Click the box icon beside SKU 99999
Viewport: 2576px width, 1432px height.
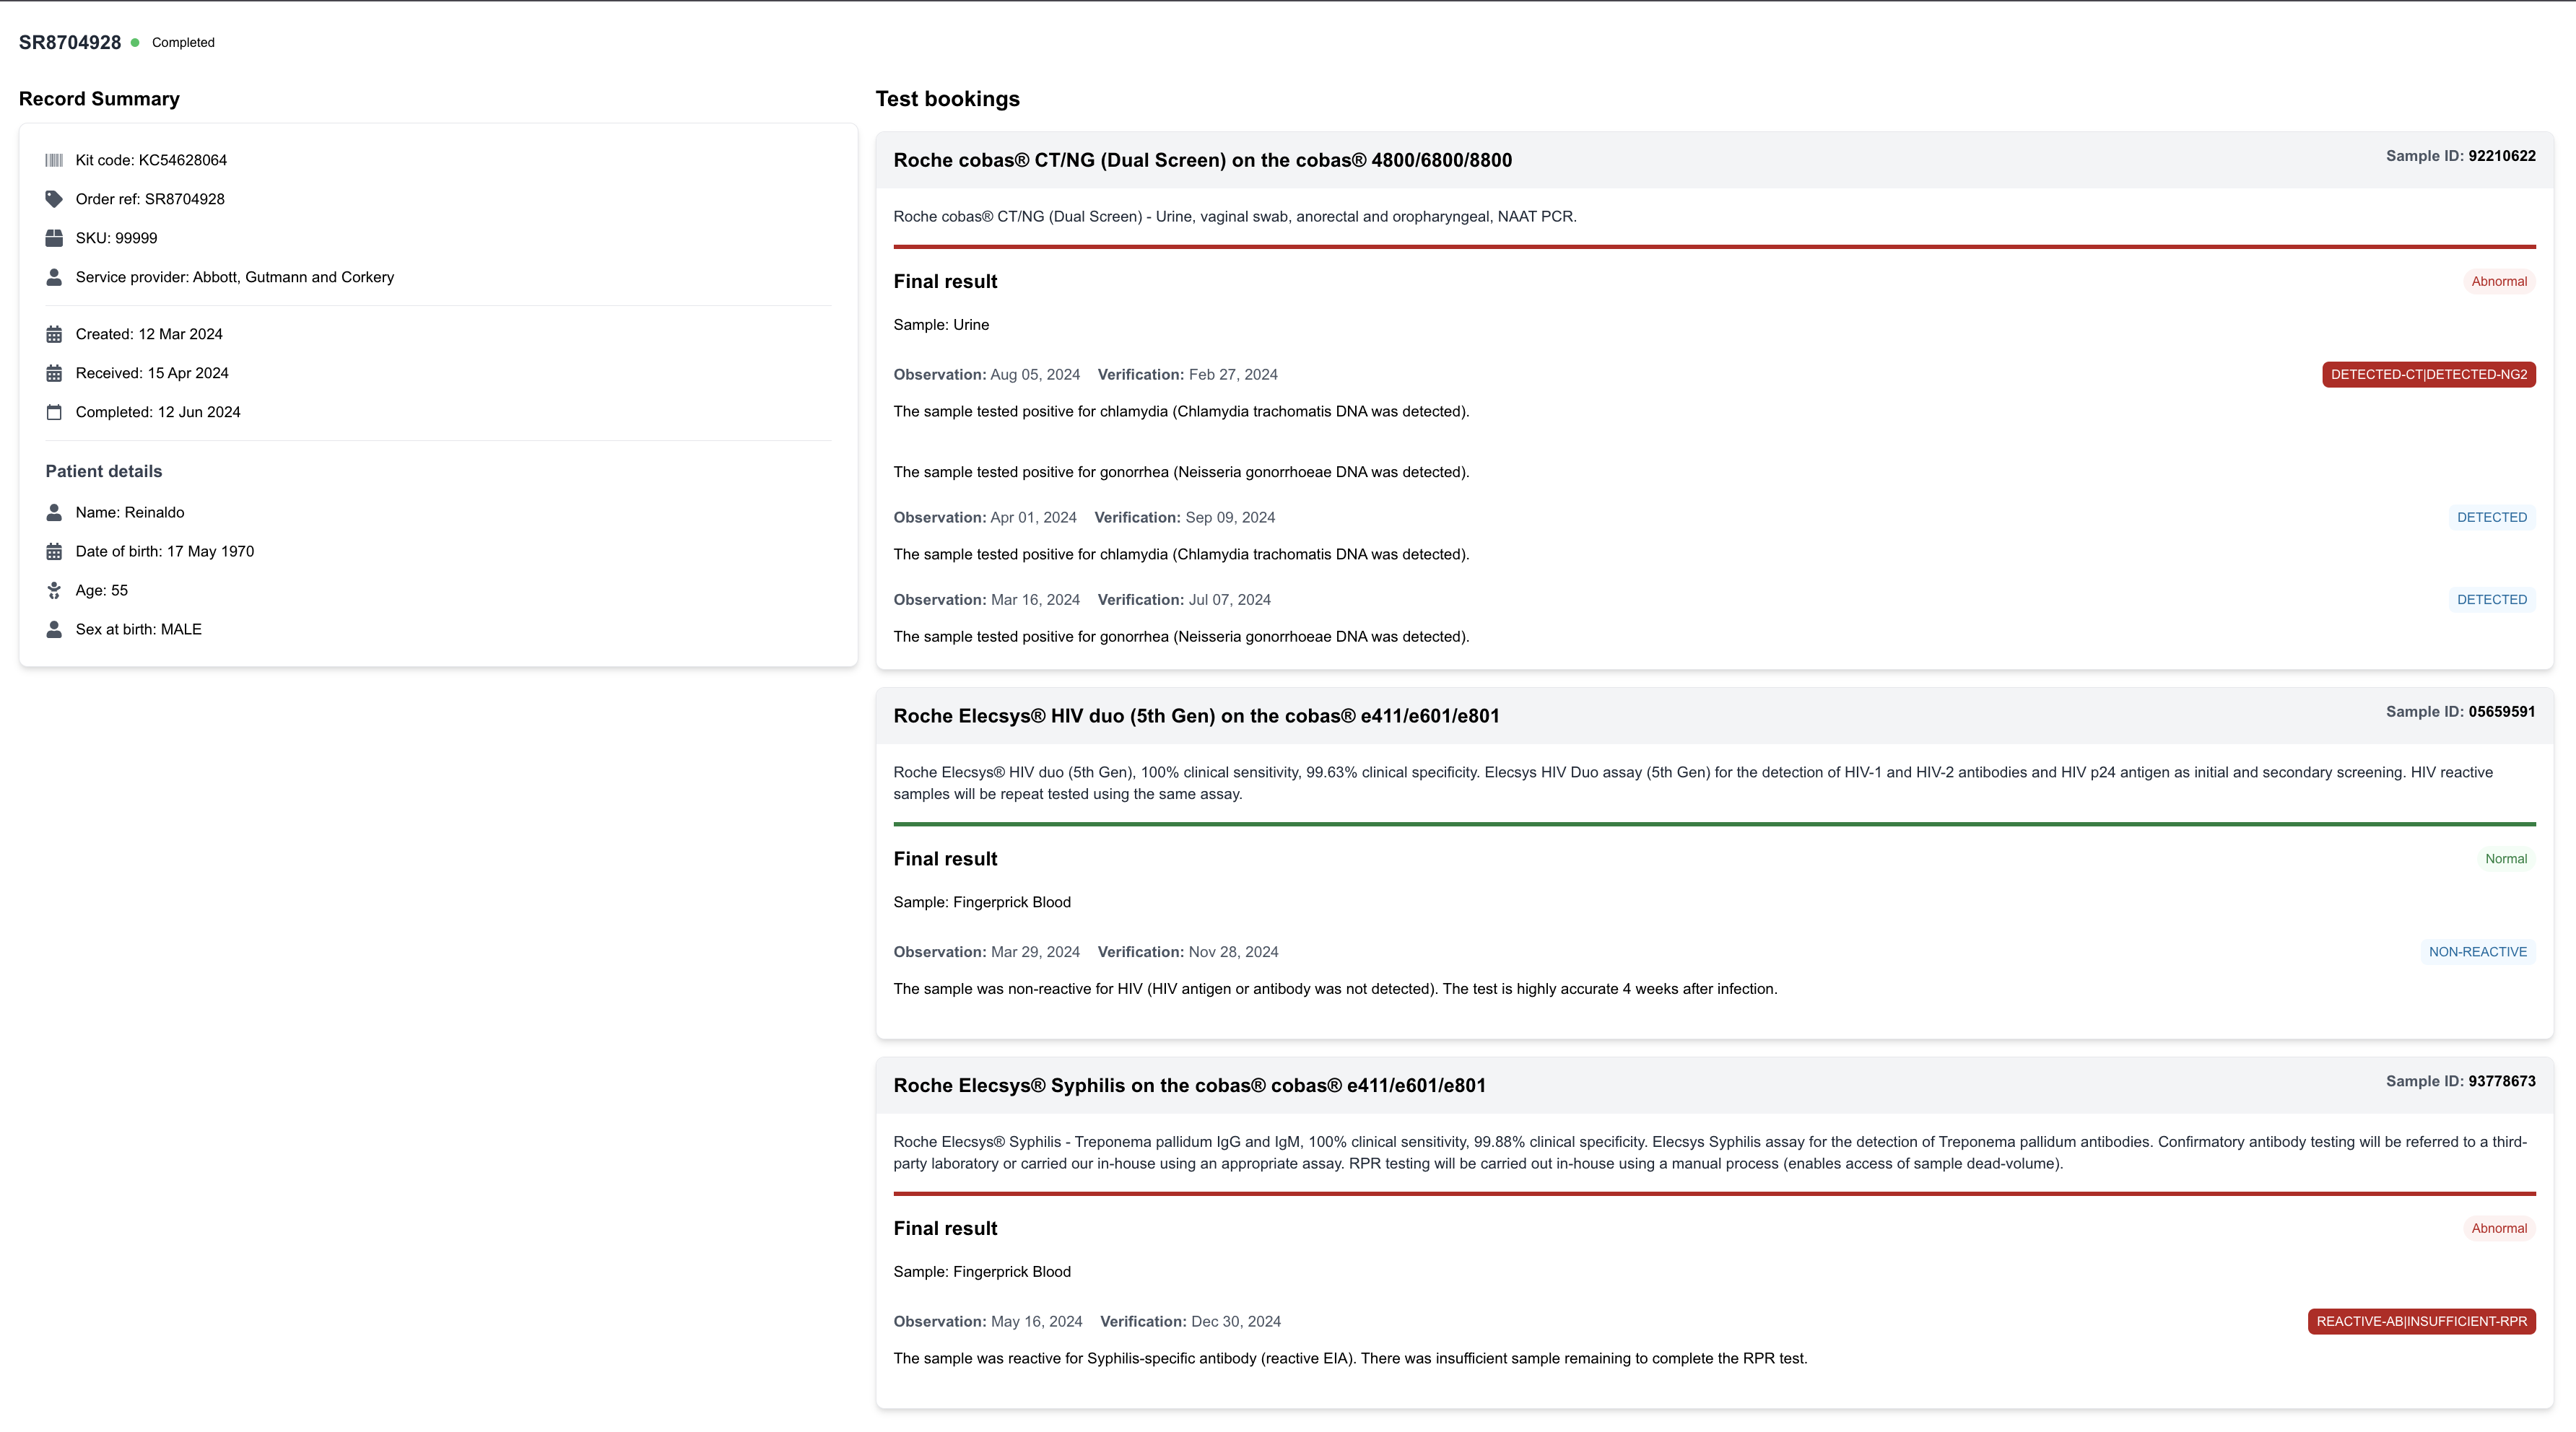(x=54, y=238)
